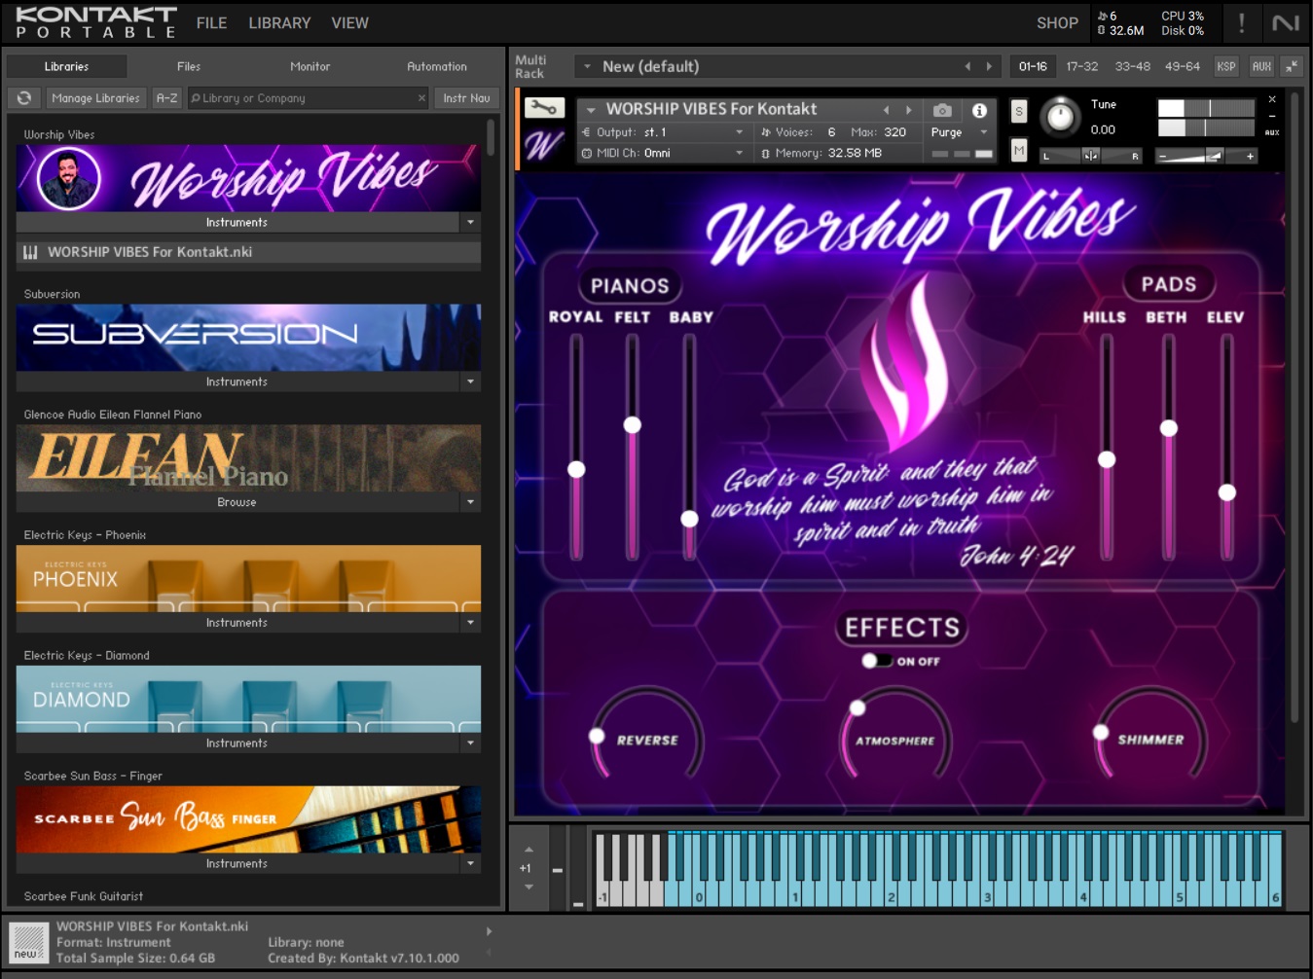Click the Library or Company search field
This screenshot has width=1313, height=979.
307,98
